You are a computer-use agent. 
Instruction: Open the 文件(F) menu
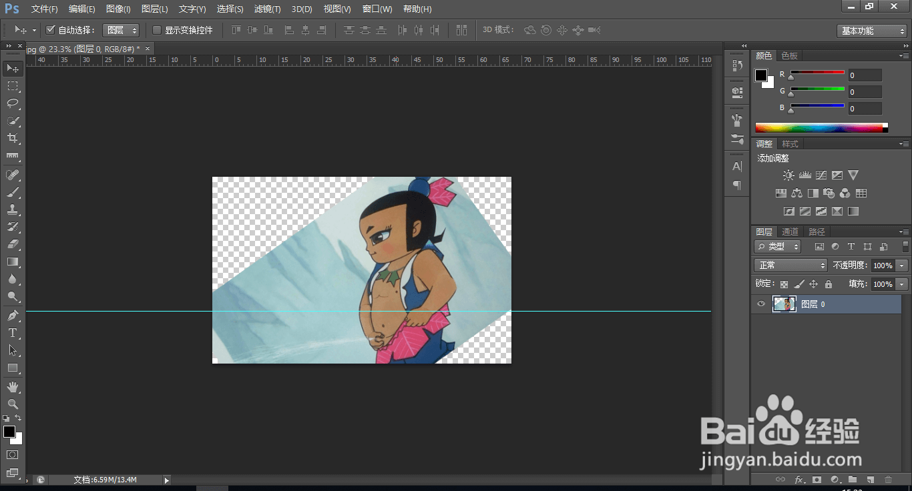point(45,9)
